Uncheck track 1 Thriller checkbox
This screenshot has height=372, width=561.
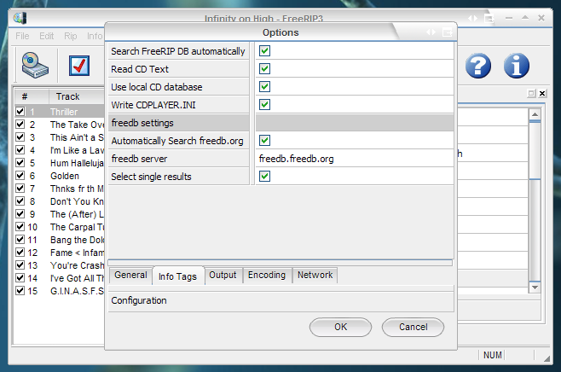(x=20, y=112)
